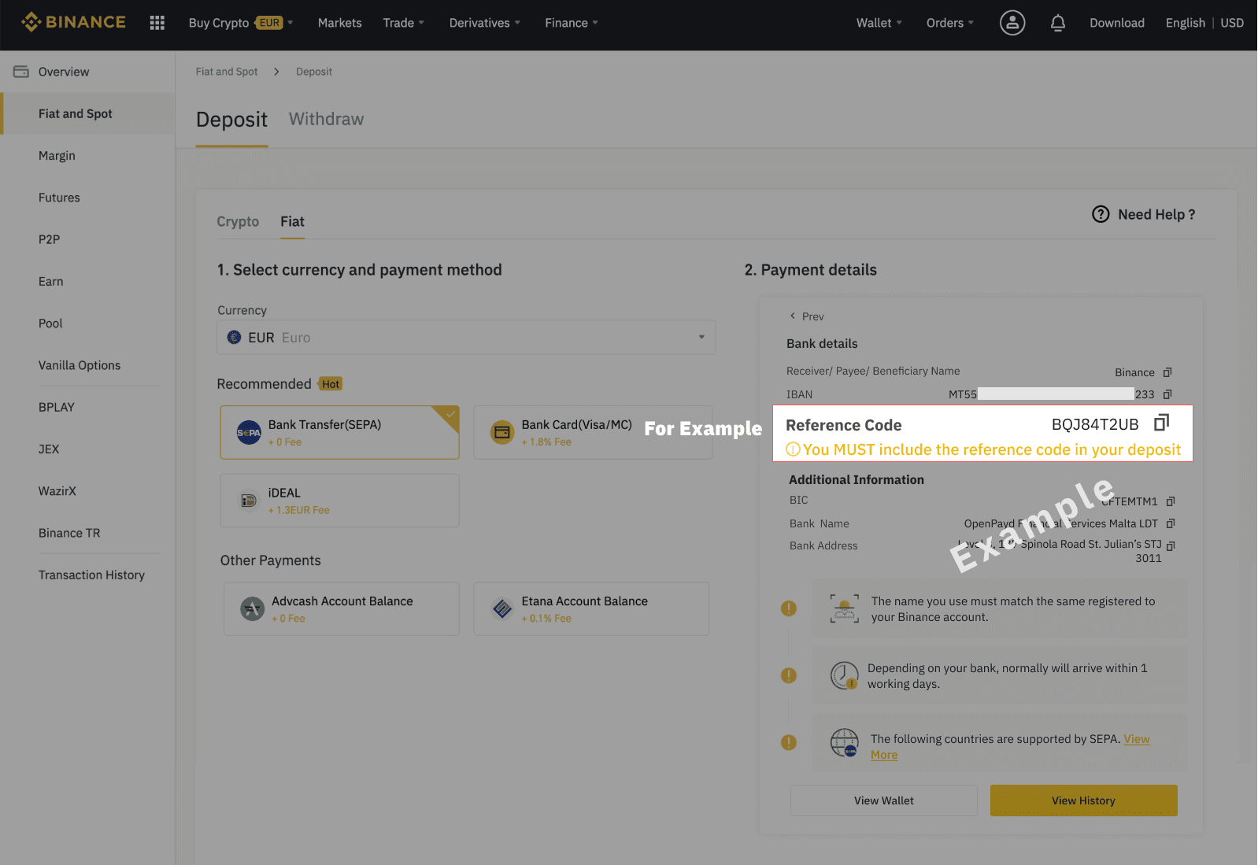The height and width of the screenshot is (865, 1258).
Task: Open Binance TR in the sidebar
Action: [x=69, y=533]
